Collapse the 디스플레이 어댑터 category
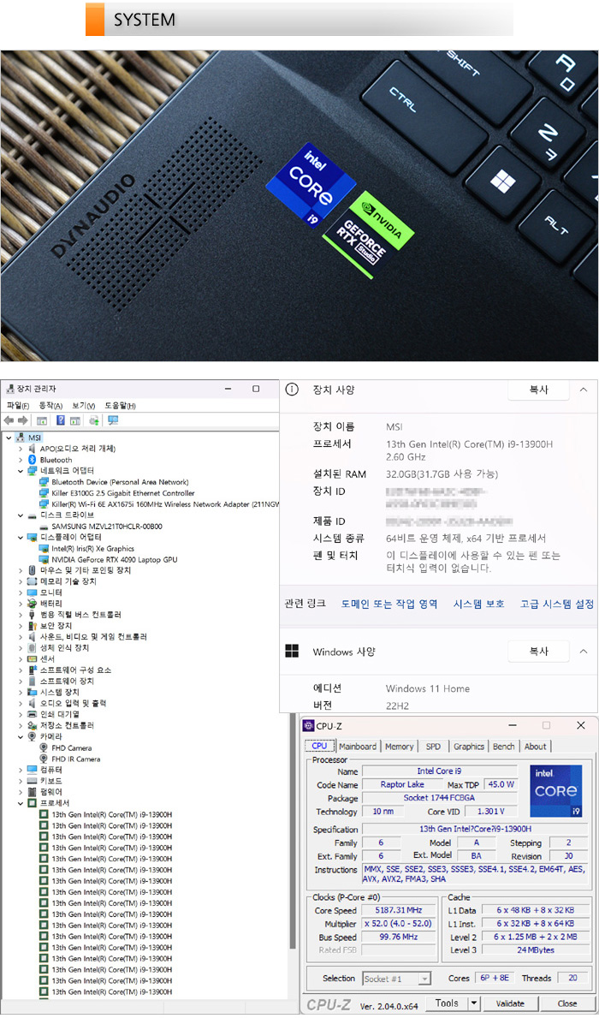This screenshot has height=1018, width=599. (x=21, y=538)
